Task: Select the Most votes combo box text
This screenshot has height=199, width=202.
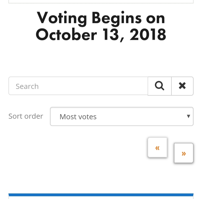Action: [x=78, y=117]
